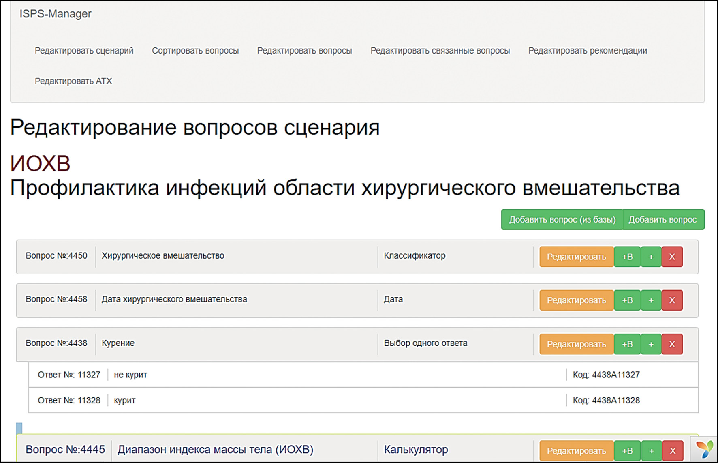Open the Редактировать АТХ menu item
The height and width of the screenshot is (463, 718).
73,81
